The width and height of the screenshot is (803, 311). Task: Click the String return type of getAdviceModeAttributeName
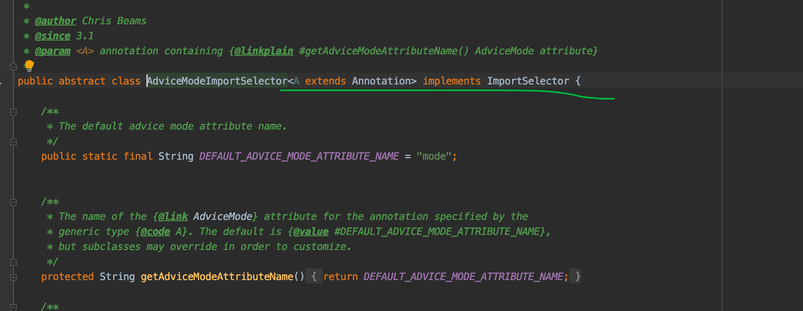click(117, 277)
